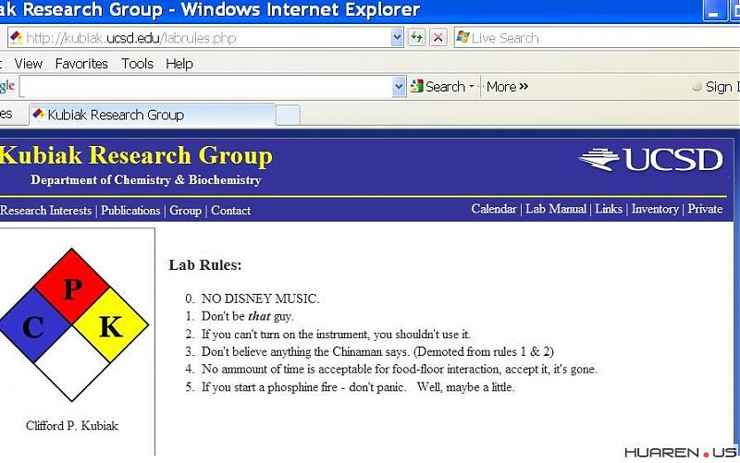The image size is (740, 463).
Task: Open the Publications page link
Action: click(130, 211)
